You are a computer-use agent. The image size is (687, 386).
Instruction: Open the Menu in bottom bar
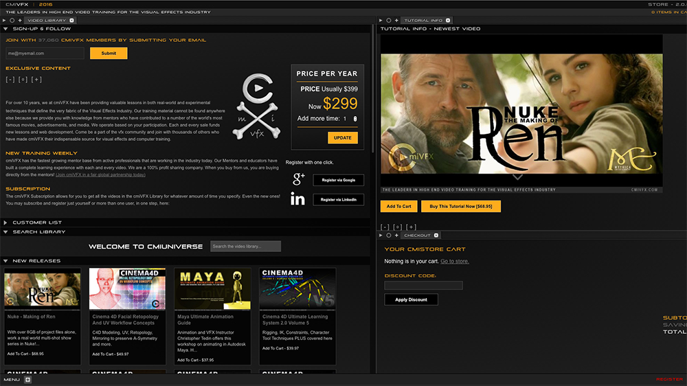click(x=12, y=379)
